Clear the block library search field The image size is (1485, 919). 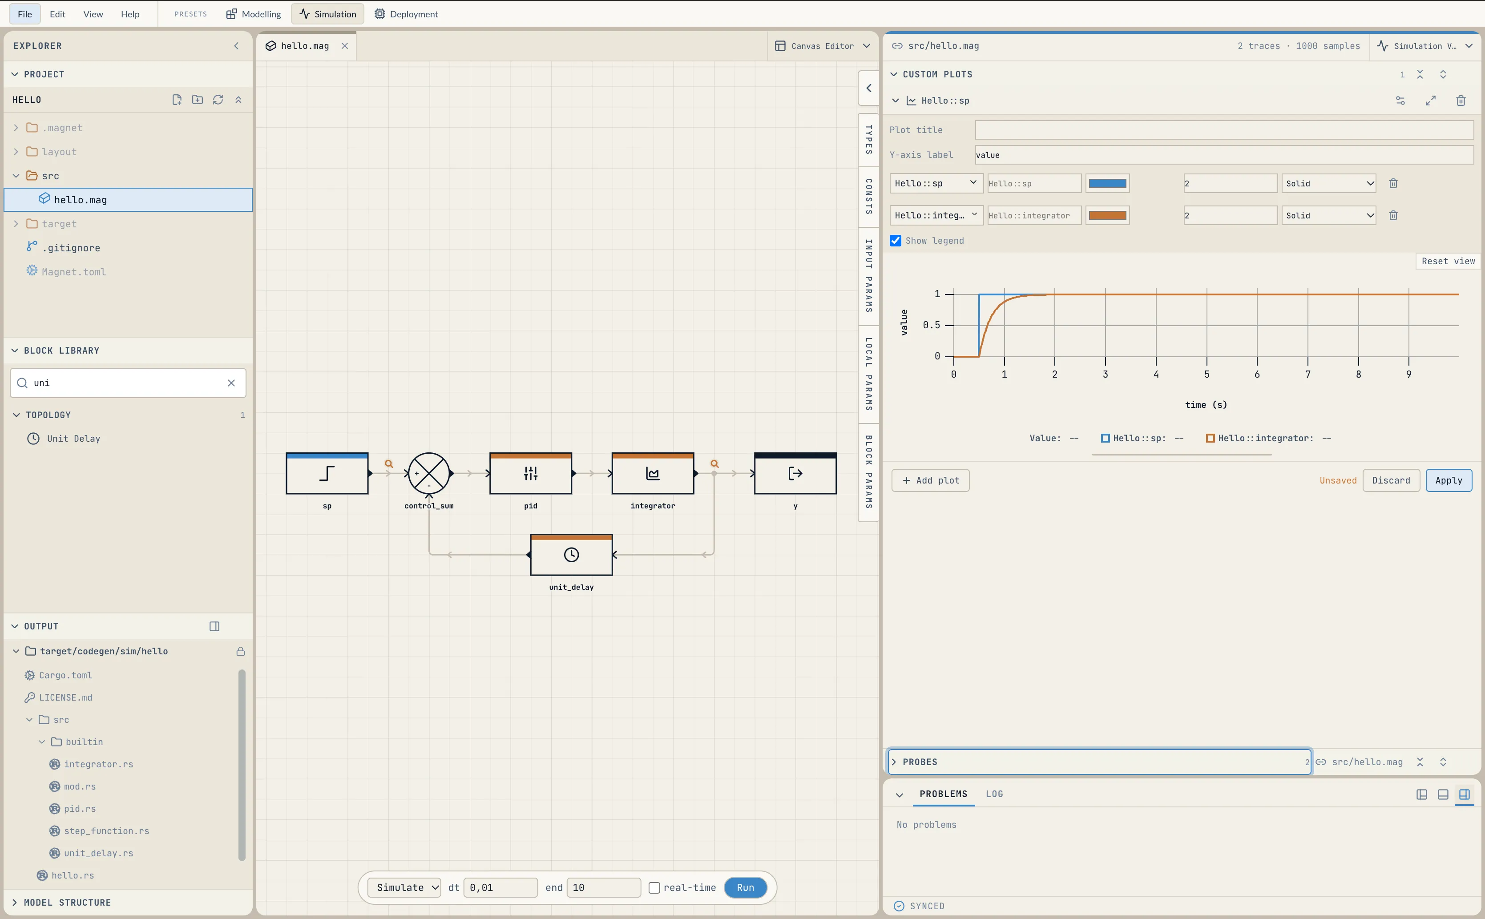[231, 383]
